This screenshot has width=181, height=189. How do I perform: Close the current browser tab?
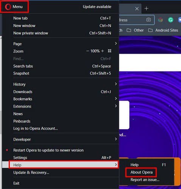pos(137,9)
